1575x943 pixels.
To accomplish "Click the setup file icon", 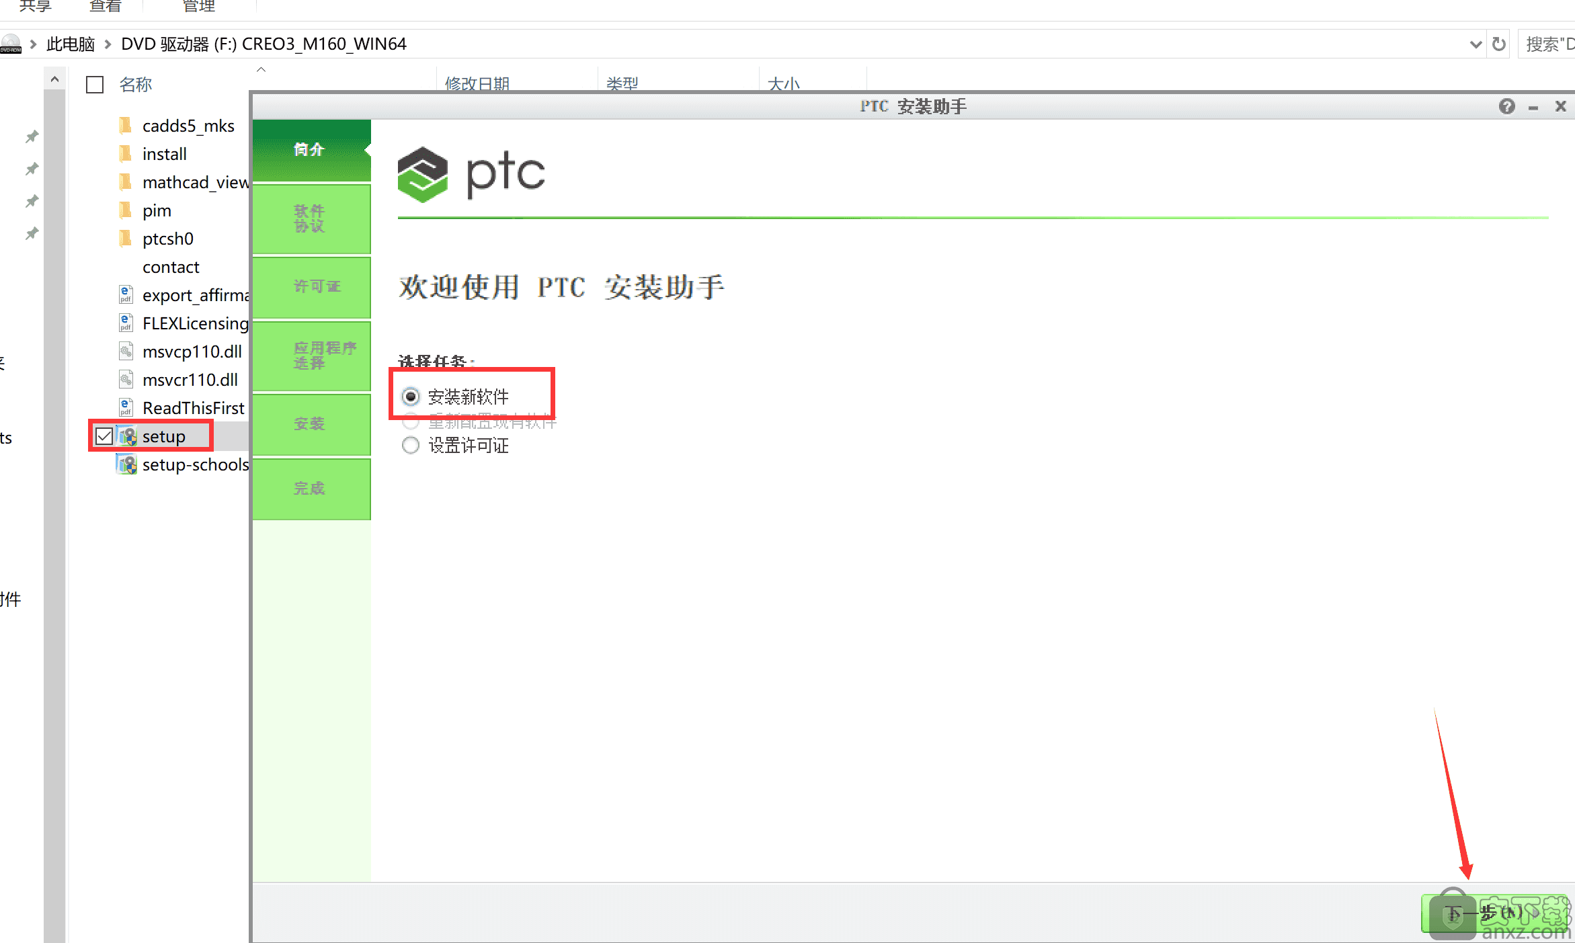I will coord(127,436).
